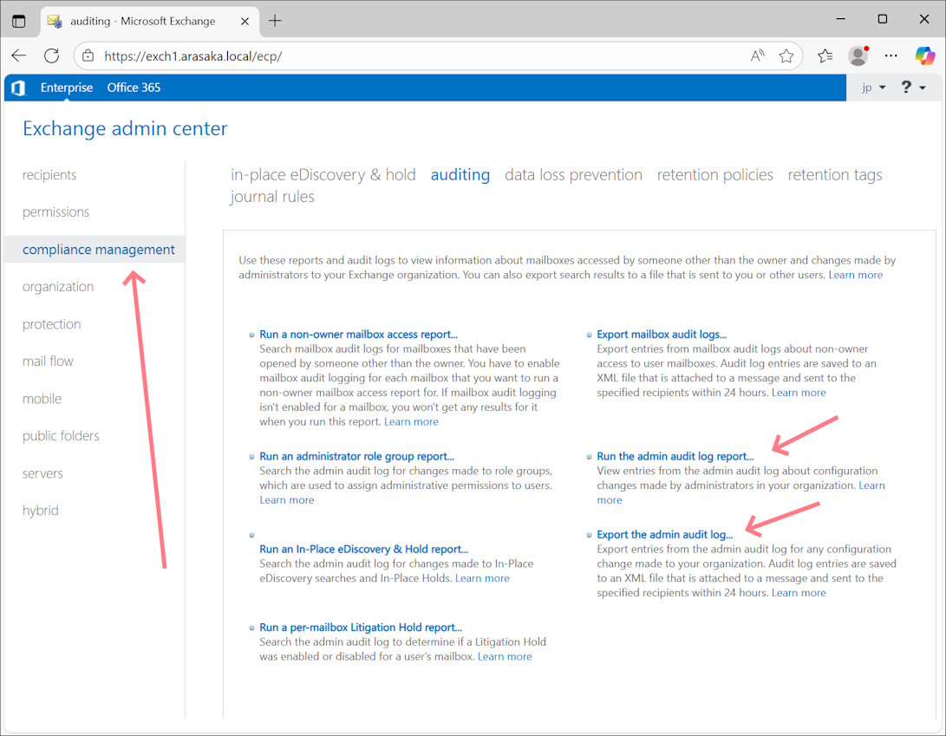This screenshot has height=736, width=946.
Task: Expand the jp user account dropdown
Action: click(x=873, y=88)
